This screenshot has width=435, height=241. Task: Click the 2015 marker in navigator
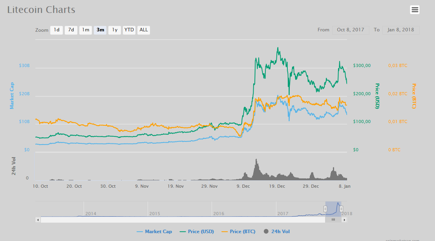click(155, 214)
